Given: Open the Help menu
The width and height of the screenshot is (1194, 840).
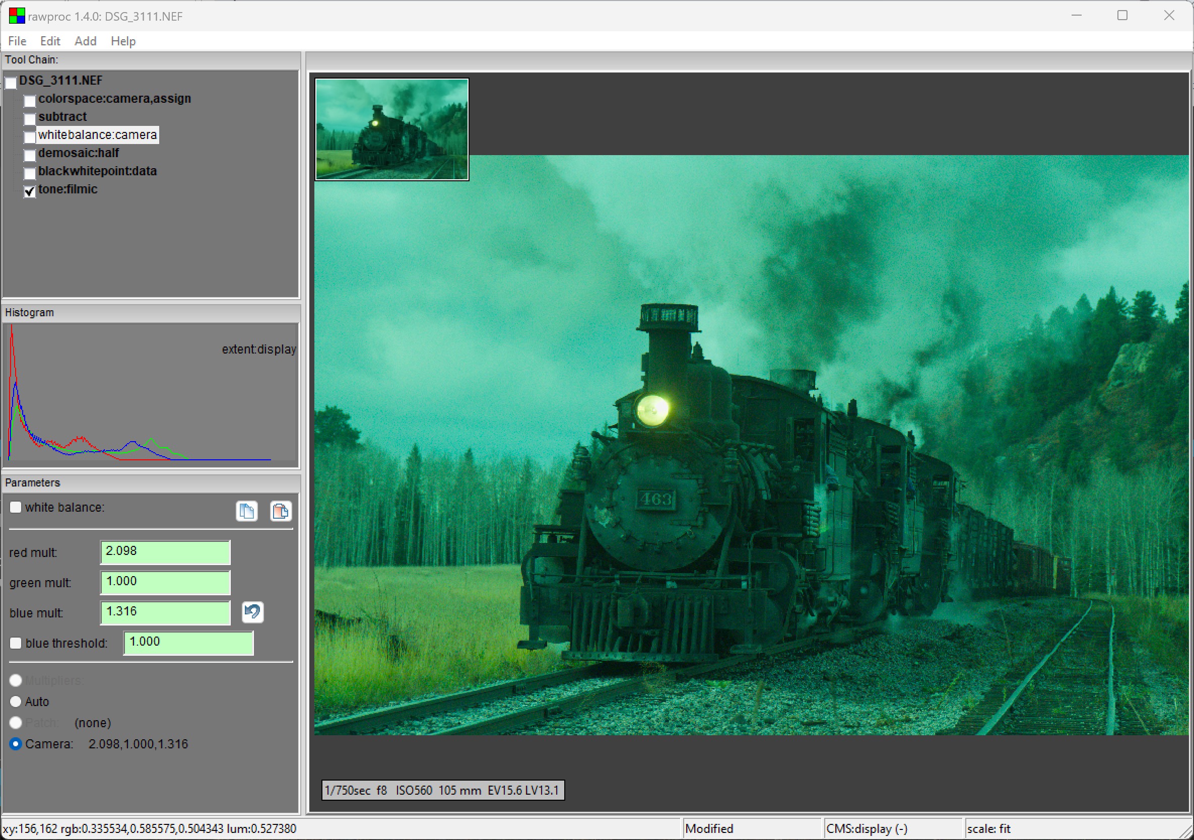Looking at the screenshot, I should pos(123,41).
